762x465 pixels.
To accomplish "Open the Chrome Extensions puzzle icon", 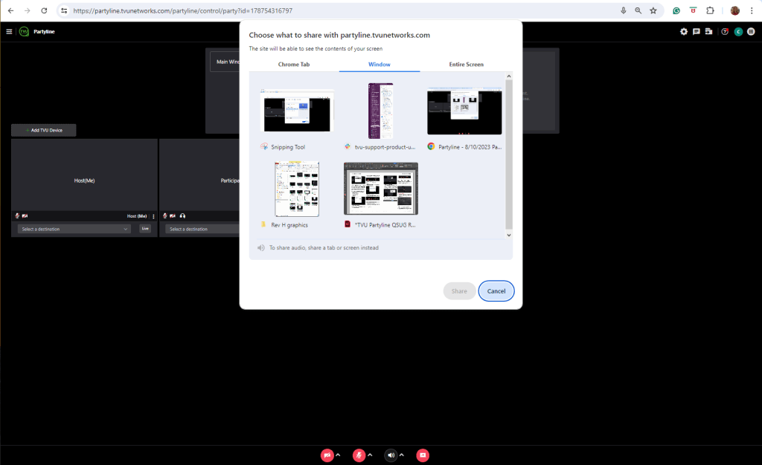I will point(710,10).
